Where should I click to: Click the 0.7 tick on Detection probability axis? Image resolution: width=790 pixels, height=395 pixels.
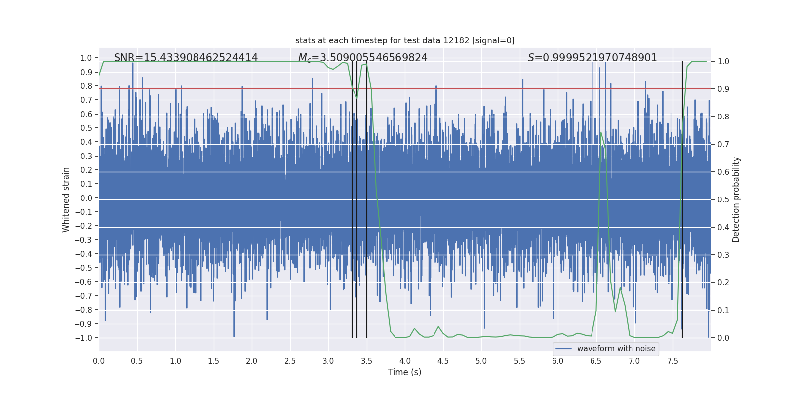click(723, 145)
